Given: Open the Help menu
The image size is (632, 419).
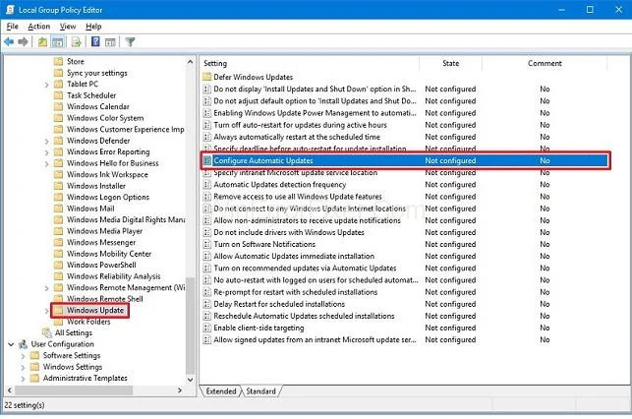Looking at the screenshot, I should point(93,27).
